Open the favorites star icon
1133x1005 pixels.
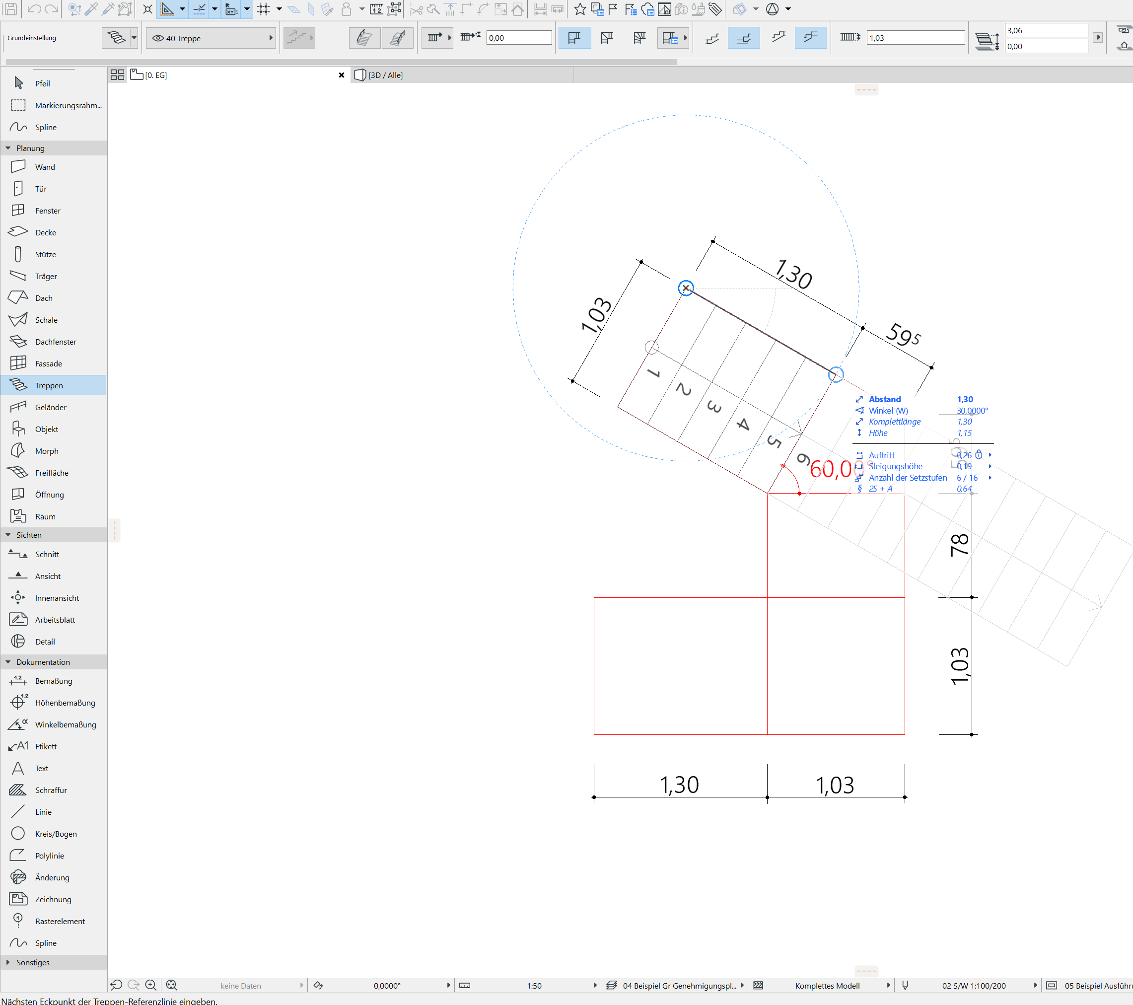580,9
